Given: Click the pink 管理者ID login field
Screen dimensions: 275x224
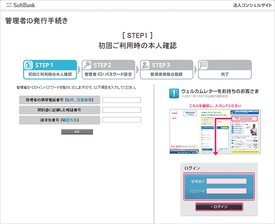Looking at the screenshot, I should pyautogui.click(x=226, y=181).
